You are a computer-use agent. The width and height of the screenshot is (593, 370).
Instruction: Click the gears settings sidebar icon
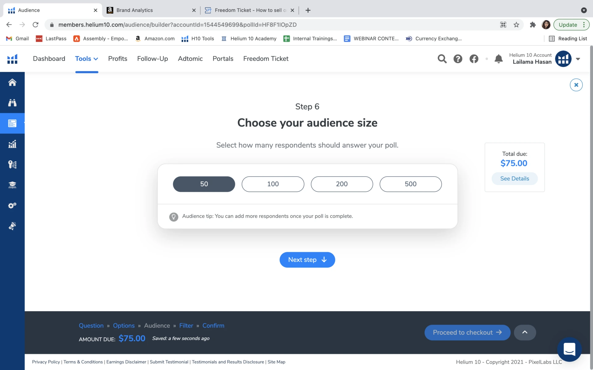[x=12, y=206]
